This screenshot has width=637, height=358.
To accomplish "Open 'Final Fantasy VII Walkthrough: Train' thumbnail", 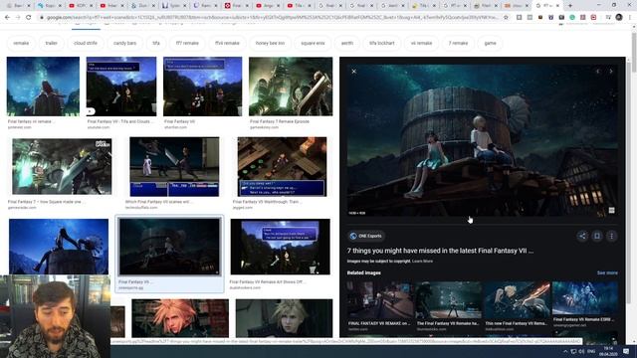I will pyautogui.click(x=282, y=167).
